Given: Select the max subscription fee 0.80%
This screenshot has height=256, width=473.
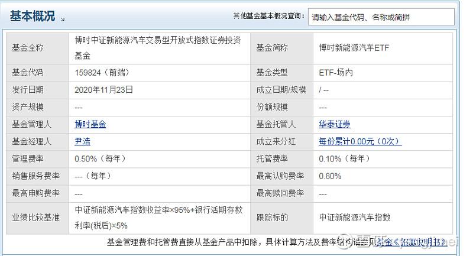Looking at the screenshot, I should pos(330,176).
